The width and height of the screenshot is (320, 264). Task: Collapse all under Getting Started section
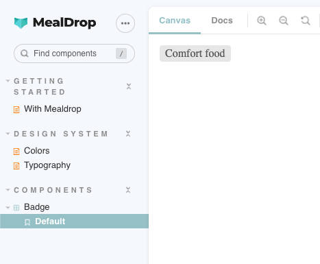click(129, 86)
